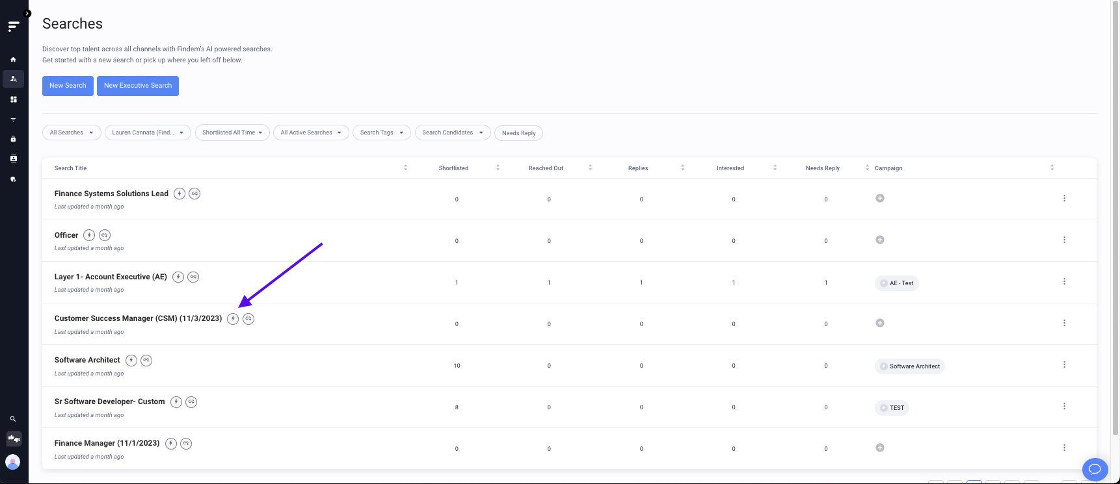Sort the table by Shortlisted column
The image size is (1120, 484).
click(453, 168)
